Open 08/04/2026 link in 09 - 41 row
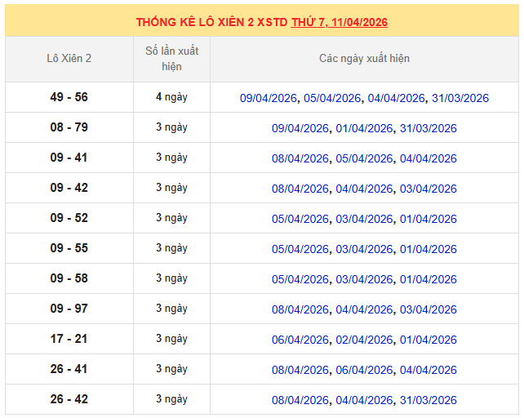 pyautogui.click(x=300, y=158)
